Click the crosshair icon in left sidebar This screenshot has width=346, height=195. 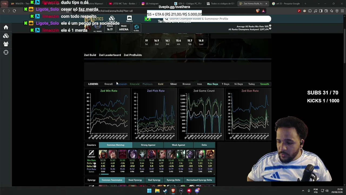point(6,52)
